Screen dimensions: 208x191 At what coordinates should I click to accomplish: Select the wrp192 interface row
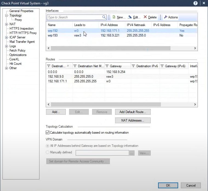(122, 31)
